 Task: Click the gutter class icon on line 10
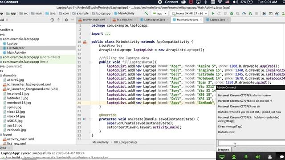point(85,42)
